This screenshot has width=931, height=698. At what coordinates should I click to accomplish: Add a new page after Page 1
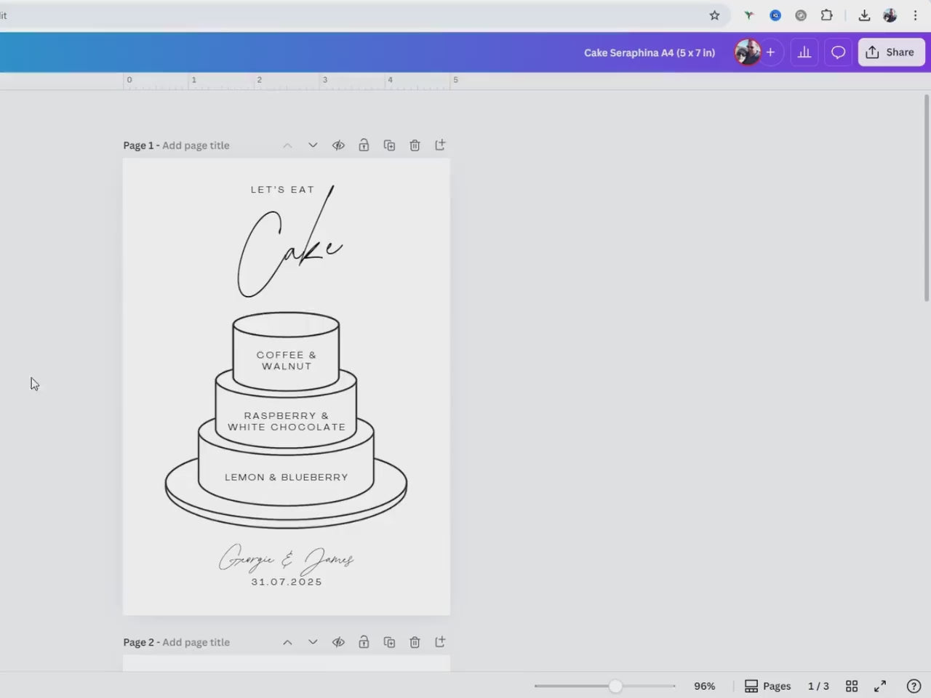pyautogui.click(x=440, y=145)
